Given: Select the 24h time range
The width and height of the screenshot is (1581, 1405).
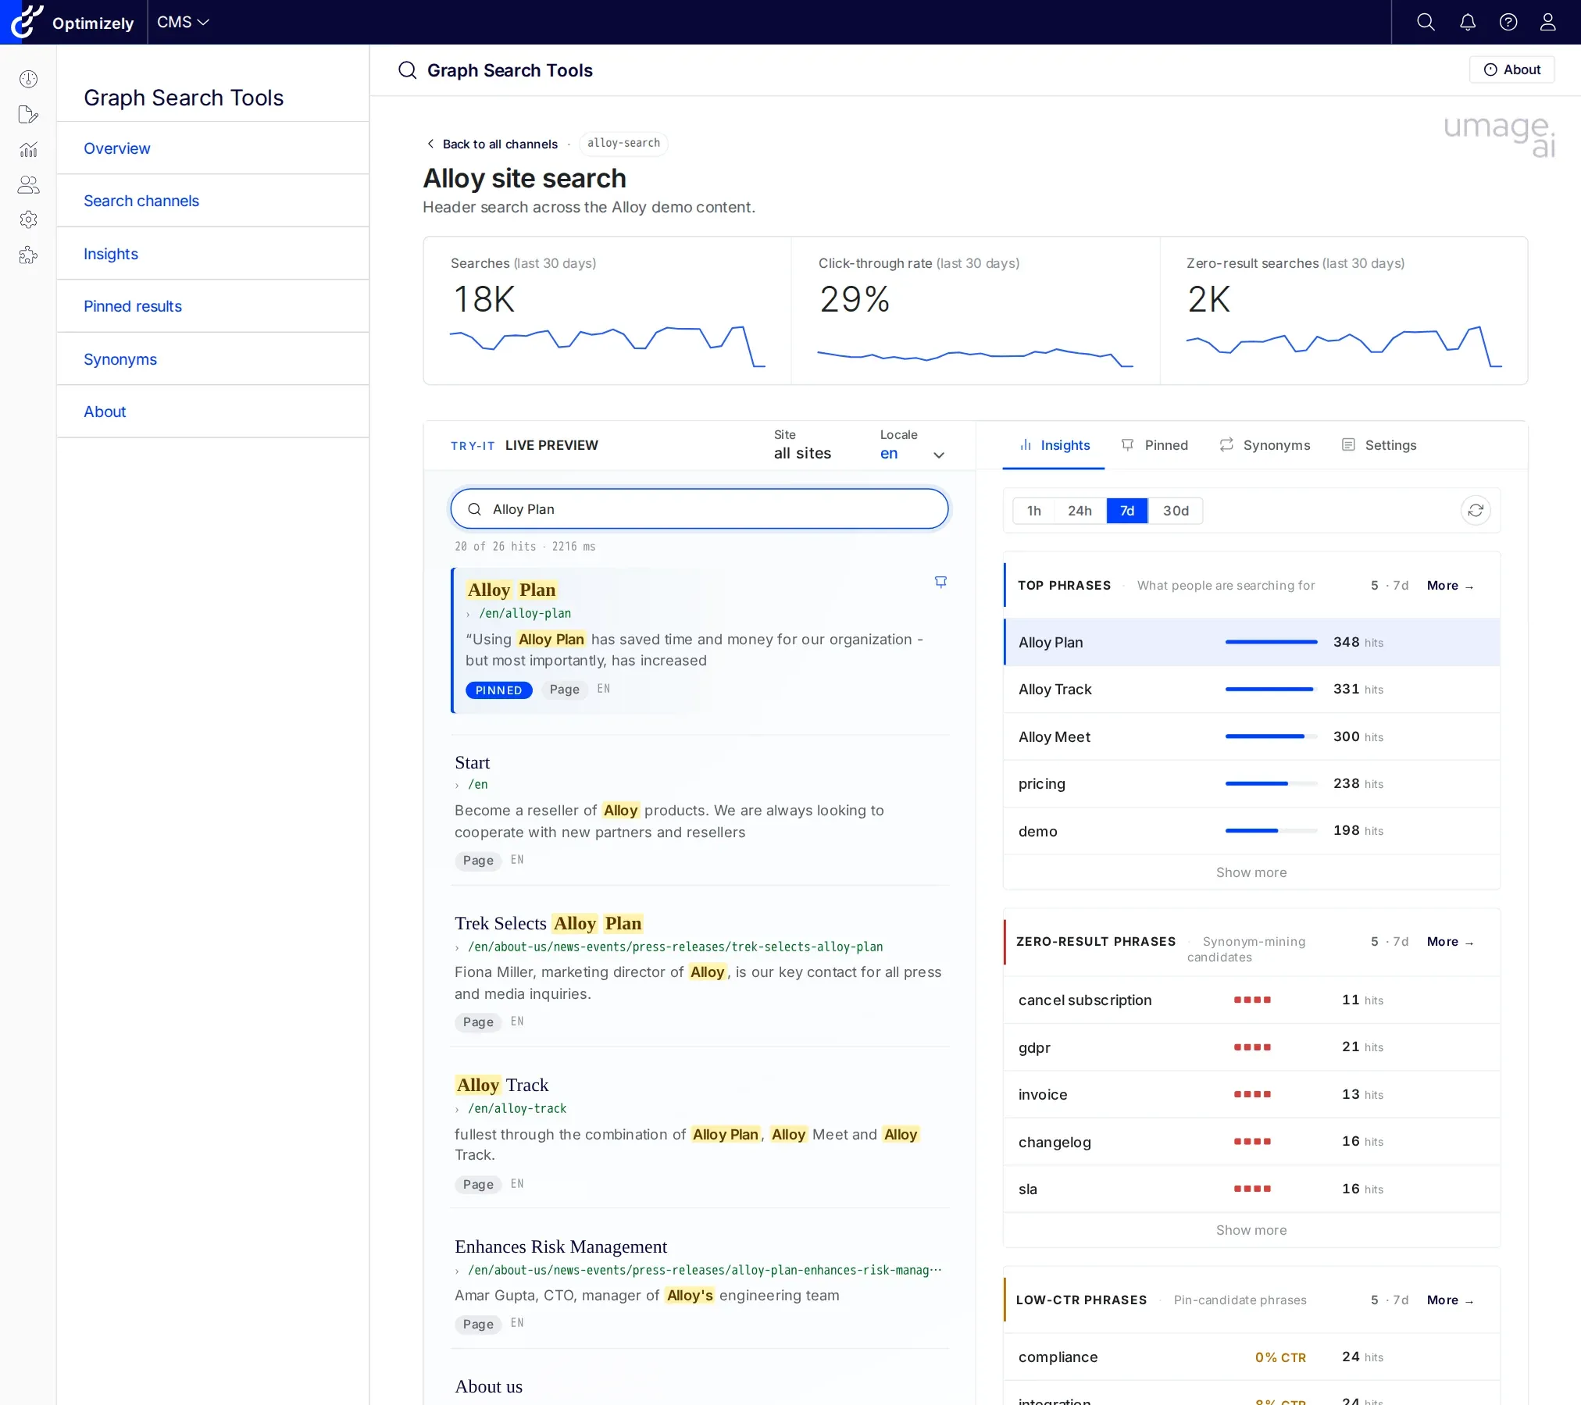Looking at the screenshot, I should click(x=1080, y=511).
